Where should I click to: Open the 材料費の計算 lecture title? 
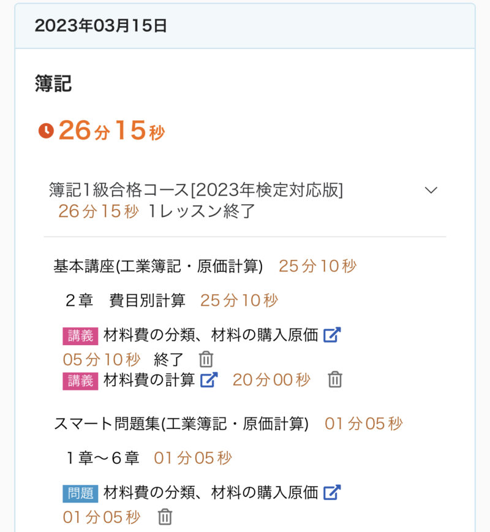[x=149, y=380]
